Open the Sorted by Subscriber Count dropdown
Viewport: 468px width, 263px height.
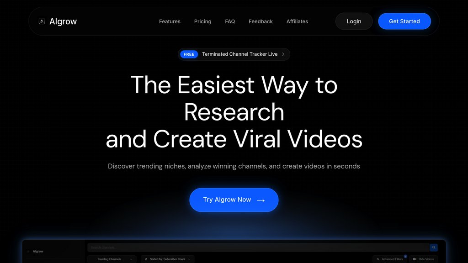pos(167,259)
